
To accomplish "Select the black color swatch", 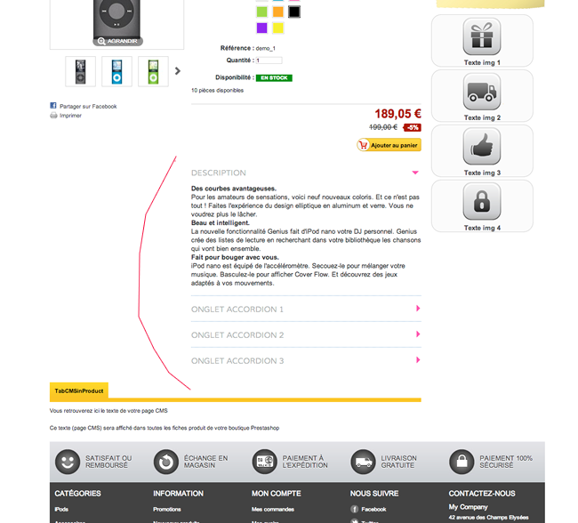I will [294, 12].
